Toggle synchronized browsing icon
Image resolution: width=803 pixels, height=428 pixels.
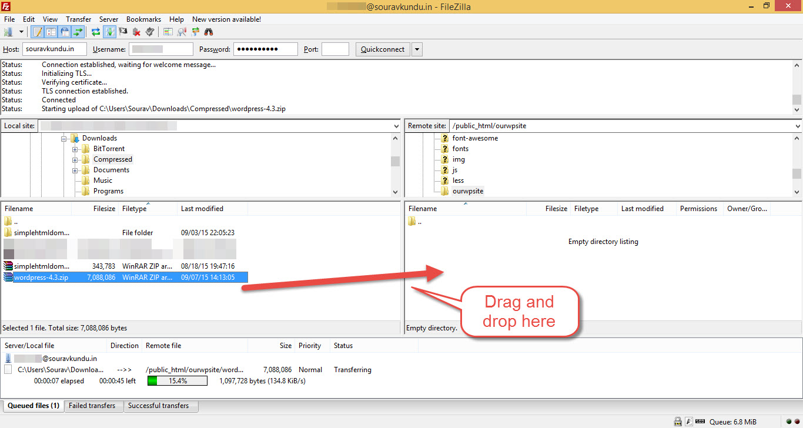(x=195, y=32)
